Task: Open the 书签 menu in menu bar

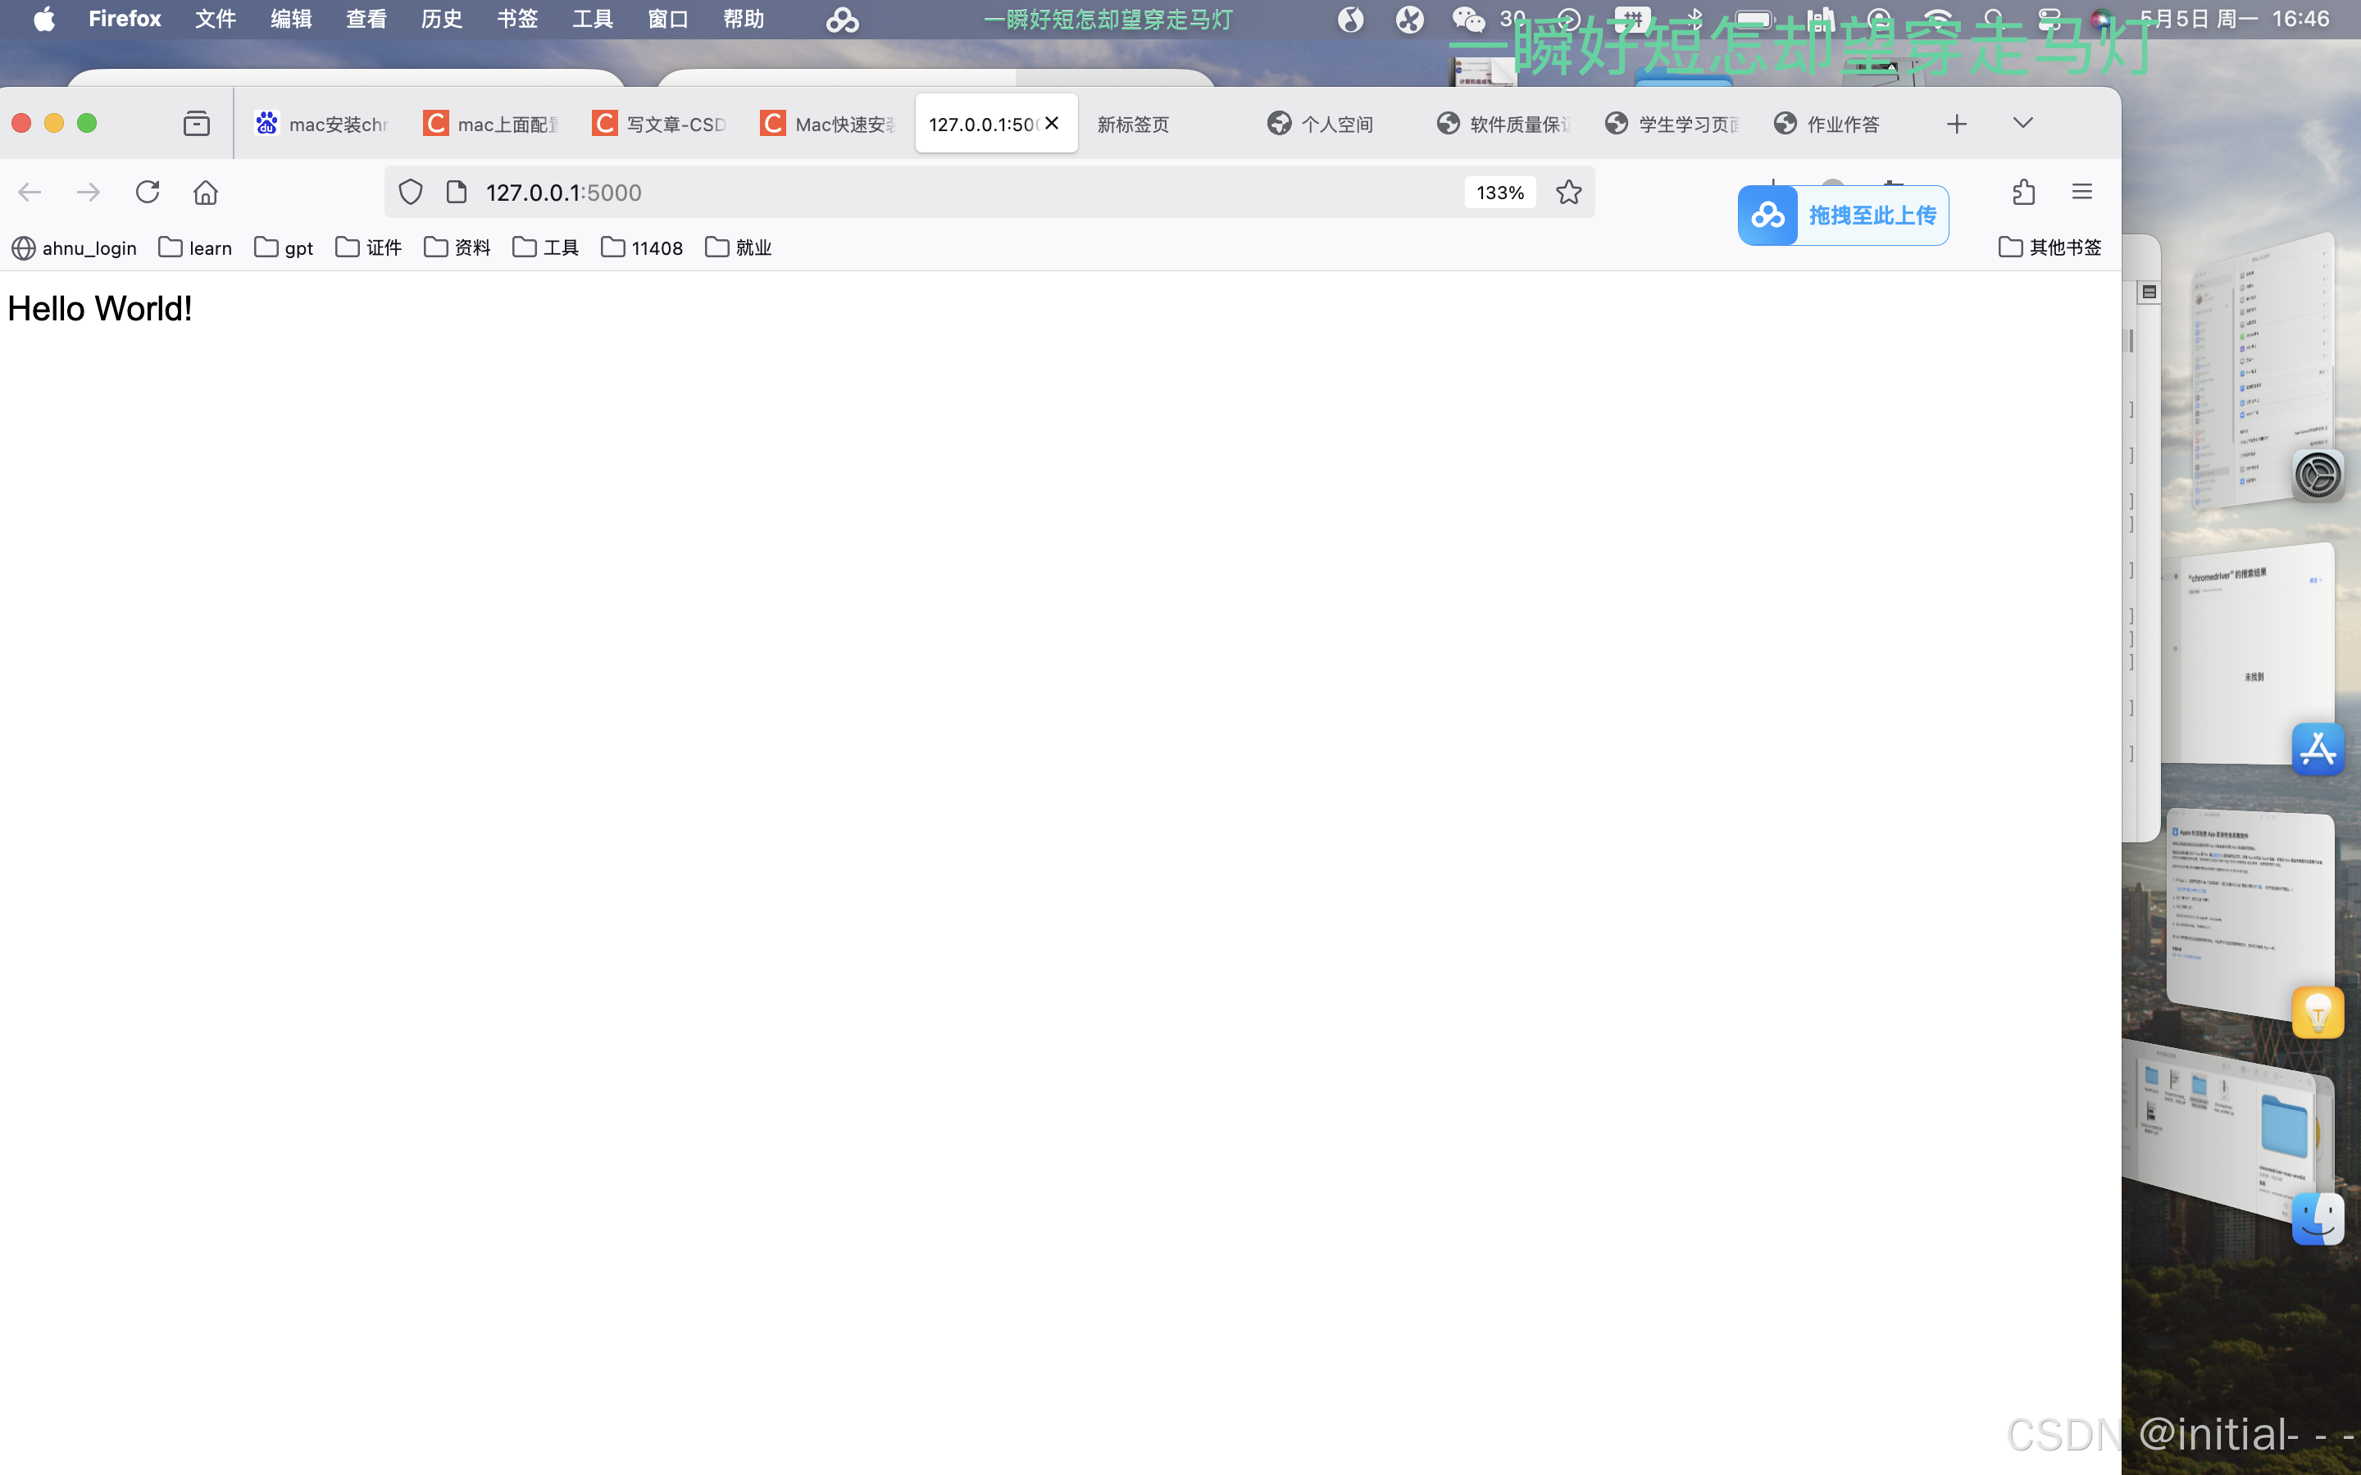Action: click(x=516, y=20)
